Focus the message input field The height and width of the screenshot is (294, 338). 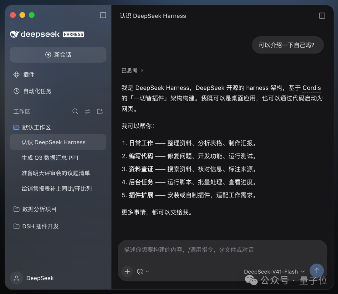click(223, 250)
